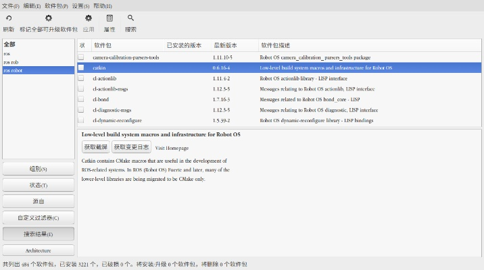
Task: Toggle checkbox for cl-bond package
Action: 81,99
